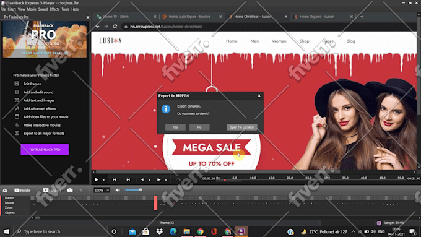Image resolution: width=421 pixels, height=237 pixels.
Task: Click the red frame marker in the timeline
Action: (x=155, y=203)
